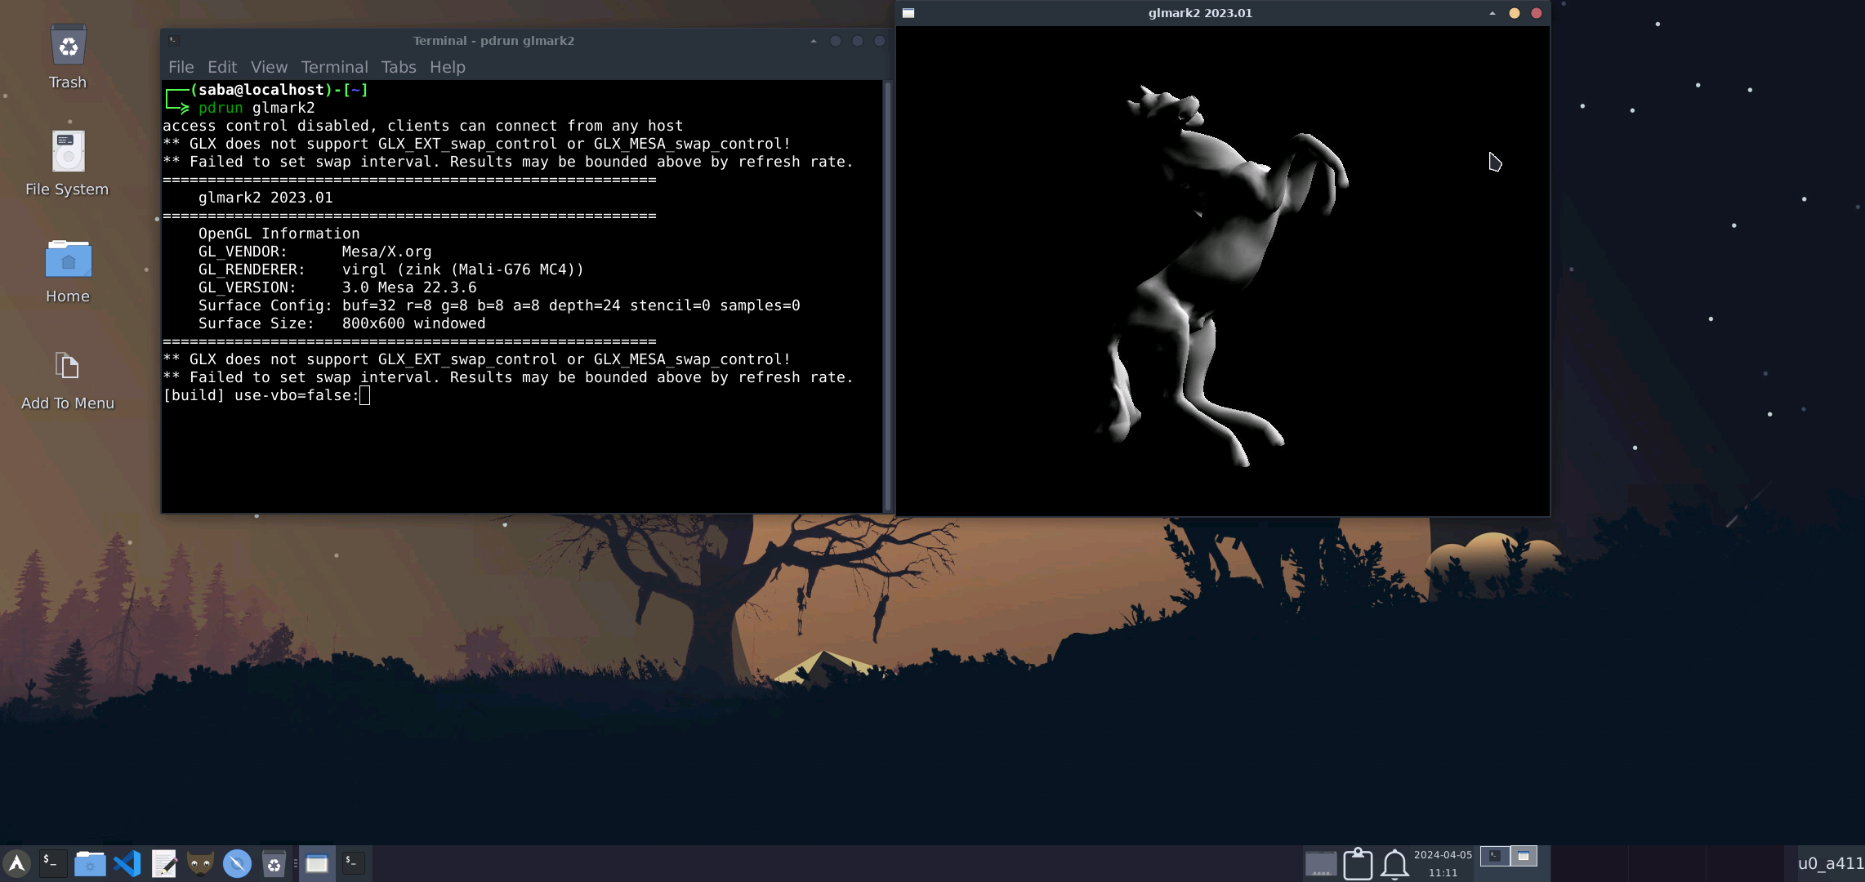Open the terminal's View menu
This screenshot has height=882, width=1865.
[x=269, y=67]
